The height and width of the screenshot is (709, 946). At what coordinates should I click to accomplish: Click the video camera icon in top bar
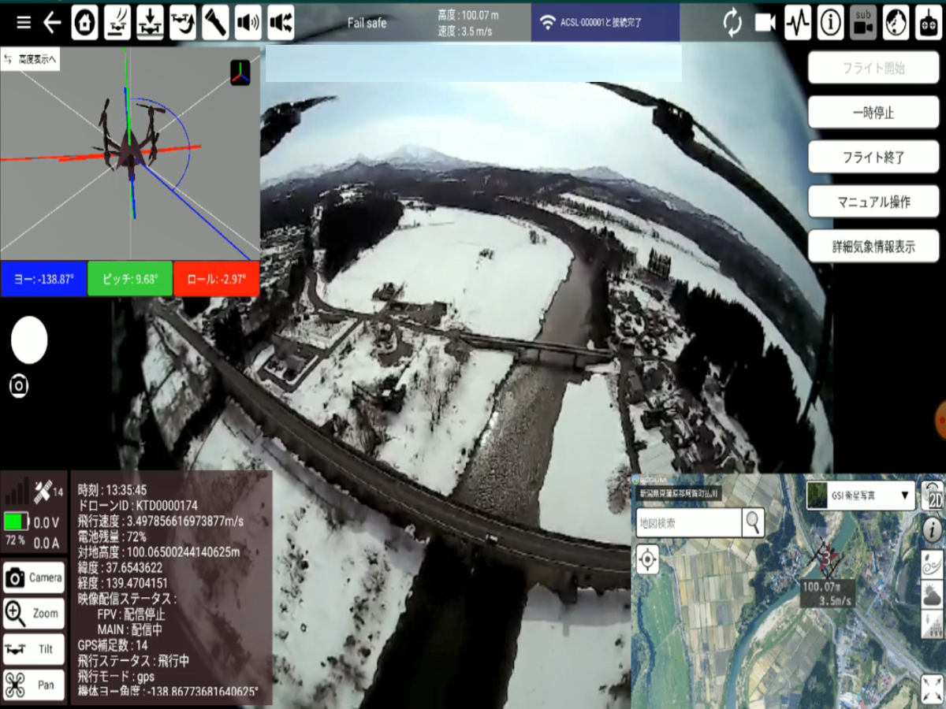tap(765, 23)
